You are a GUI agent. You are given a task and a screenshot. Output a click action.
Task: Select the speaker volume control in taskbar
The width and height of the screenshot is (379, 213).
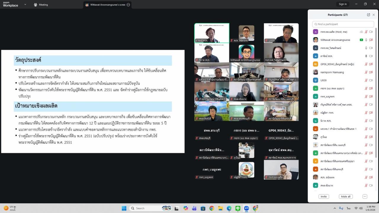click(x=361, y=208)
